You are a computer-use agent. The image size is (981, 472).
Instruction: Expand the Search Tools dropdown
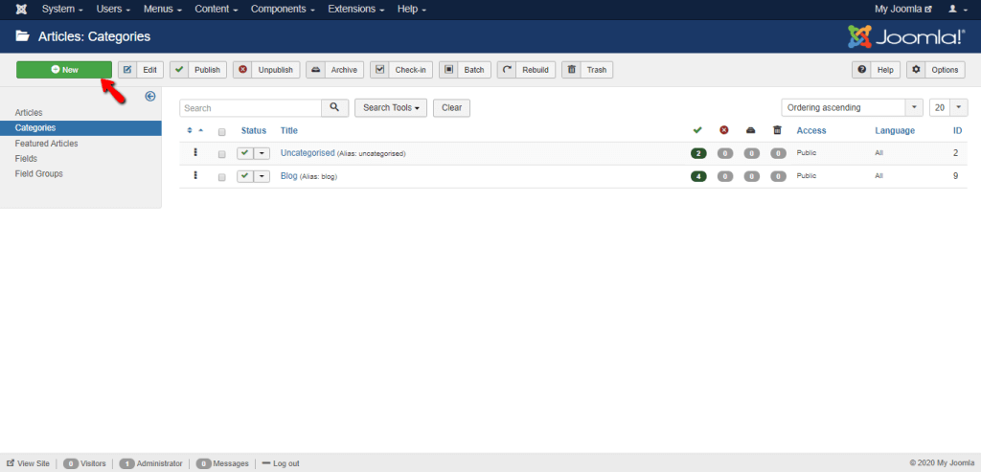391,107
